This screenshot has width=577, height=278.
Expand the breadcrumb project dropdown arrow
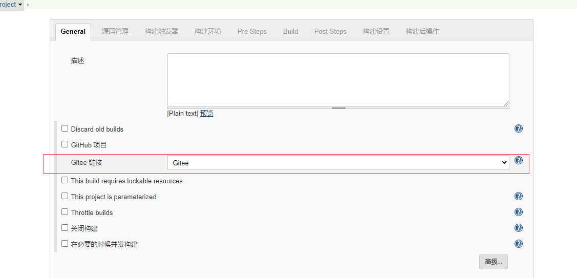pyautogui.click(x=20, y=5)
